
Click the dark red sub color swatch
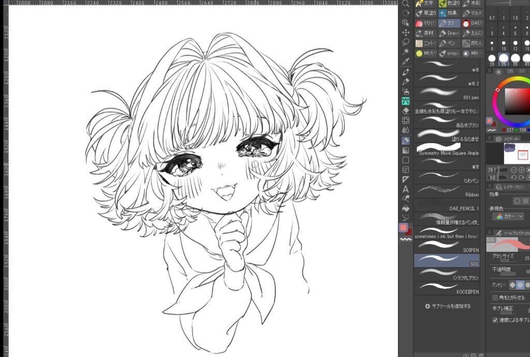click(x=409, y=232)
